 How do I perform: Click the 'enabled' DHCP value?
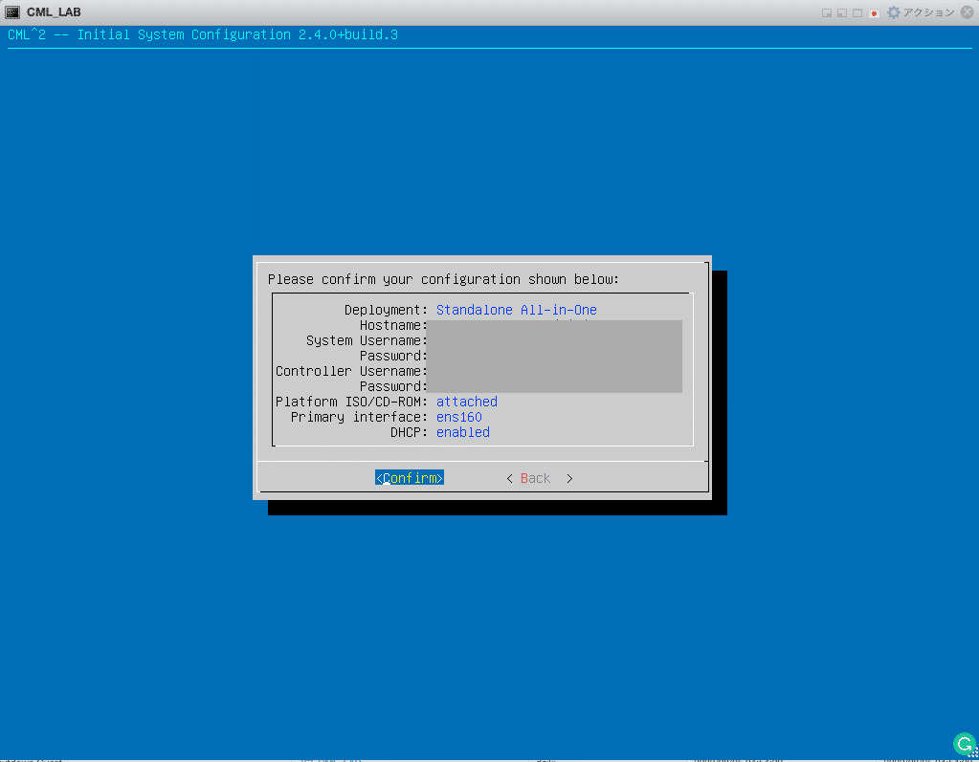462,432
